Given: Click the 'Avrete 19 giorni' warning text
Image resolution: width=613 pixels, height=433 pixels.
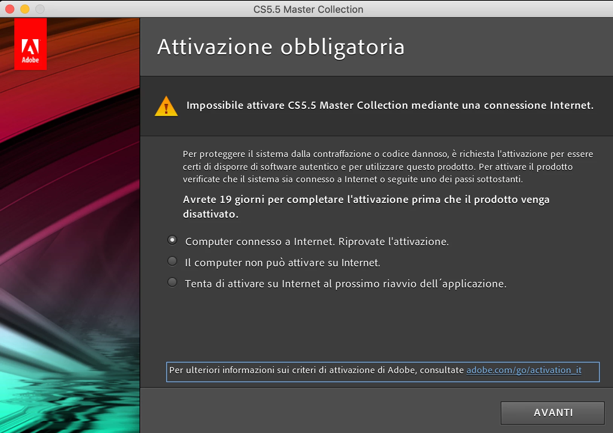Looking at the screenshot, I should pyautogui.click(x=366, y=207).
